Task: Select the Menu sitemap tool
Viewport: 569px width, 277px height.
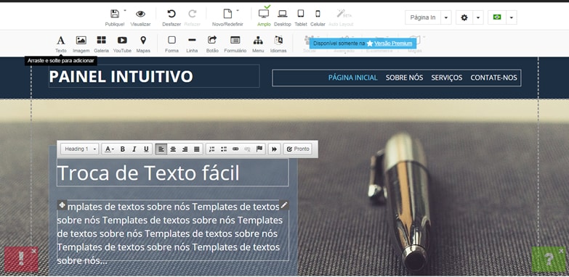Action: coord(258,40)
